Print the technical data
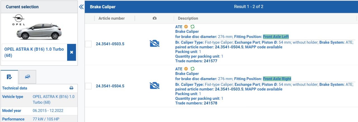This screenshot has width=358, height=122. pos(71,88)
